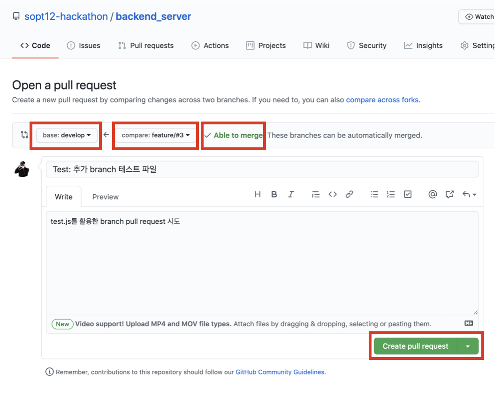This screenshot has width=501, height=397.
Task: Add a task list checkbox icon
Action: click(x=408, y=194)
